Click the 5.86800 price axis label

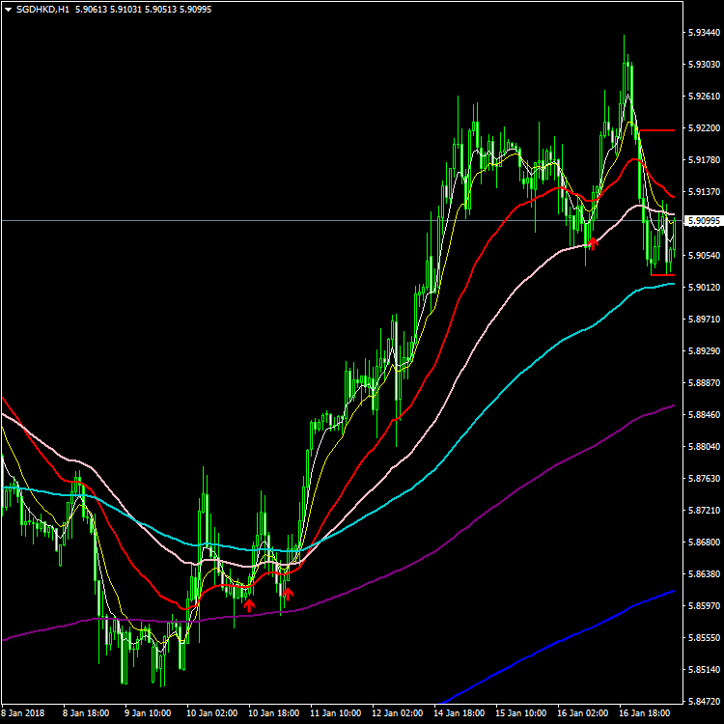(704, 543)
